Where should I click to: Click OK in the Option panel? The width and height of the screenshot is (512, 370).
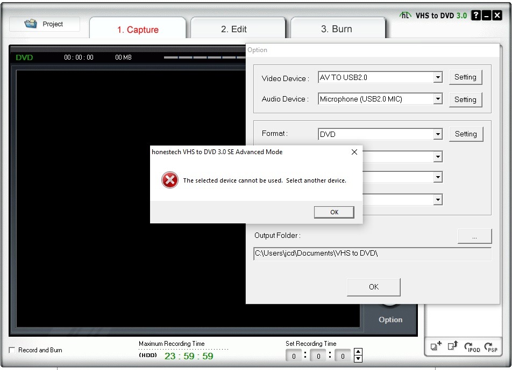coord(374,287)
